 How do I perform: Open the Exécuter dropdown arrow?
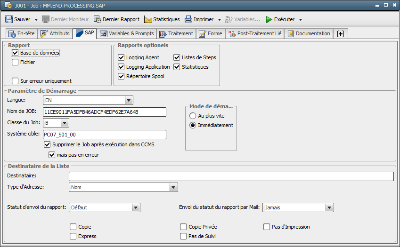click(x=301, y=20)
